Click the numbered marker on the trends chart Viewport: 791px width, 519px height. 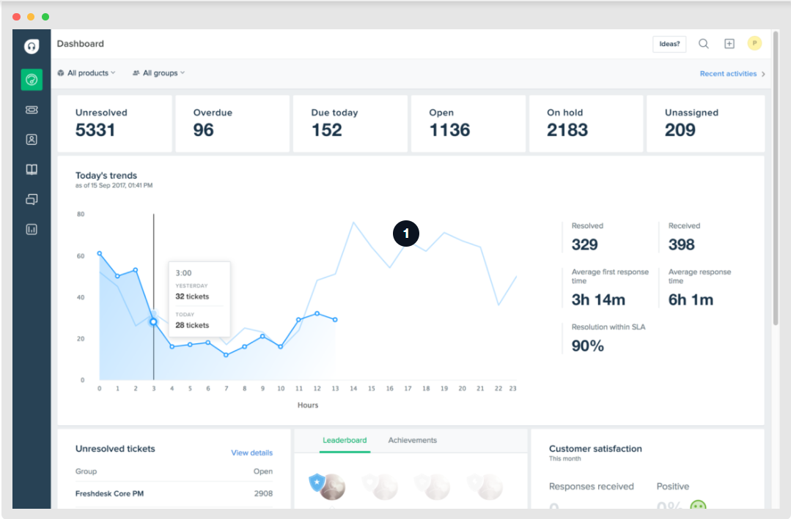[406, 234]
